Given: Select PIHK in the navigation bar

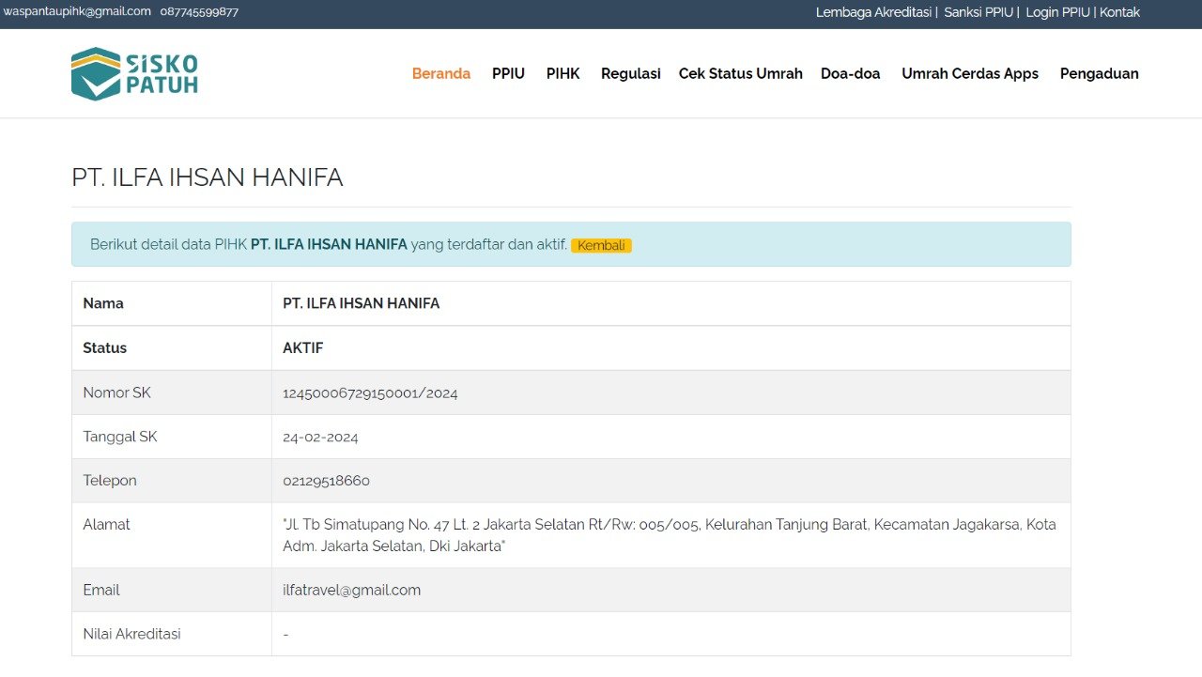Looking at the screenshot, I should (x=562, y=73).
